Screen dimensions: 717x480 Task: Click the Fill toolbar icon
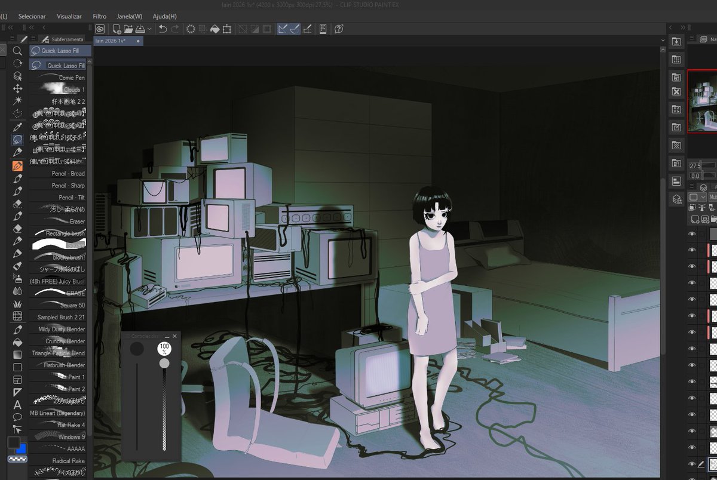pyautogui.click(x=215, y=29)
